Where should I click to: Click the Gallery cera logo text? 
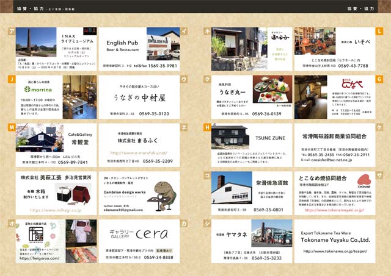139,234
